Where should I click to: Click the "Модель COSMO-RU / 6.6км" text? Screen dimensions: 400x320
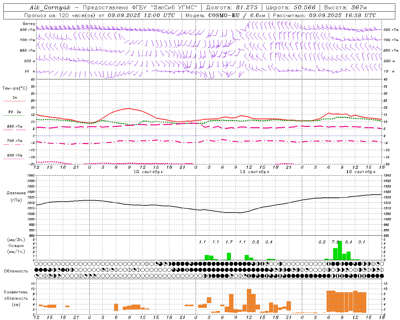[225, 15]
